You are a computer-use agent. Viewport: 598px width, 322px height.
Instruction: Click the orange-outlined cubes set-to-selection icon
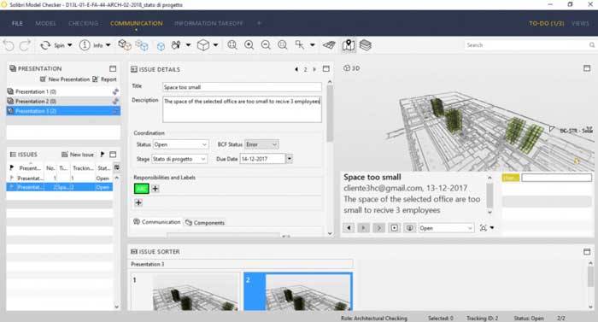[125, 45]
